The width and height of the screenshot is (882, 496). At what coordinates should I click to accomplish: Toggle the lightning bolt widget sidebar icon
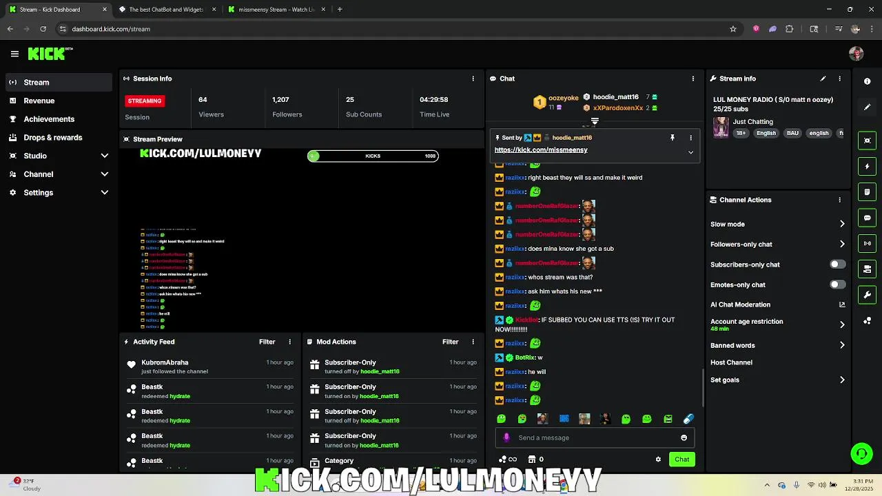click(x=868, y=166)
